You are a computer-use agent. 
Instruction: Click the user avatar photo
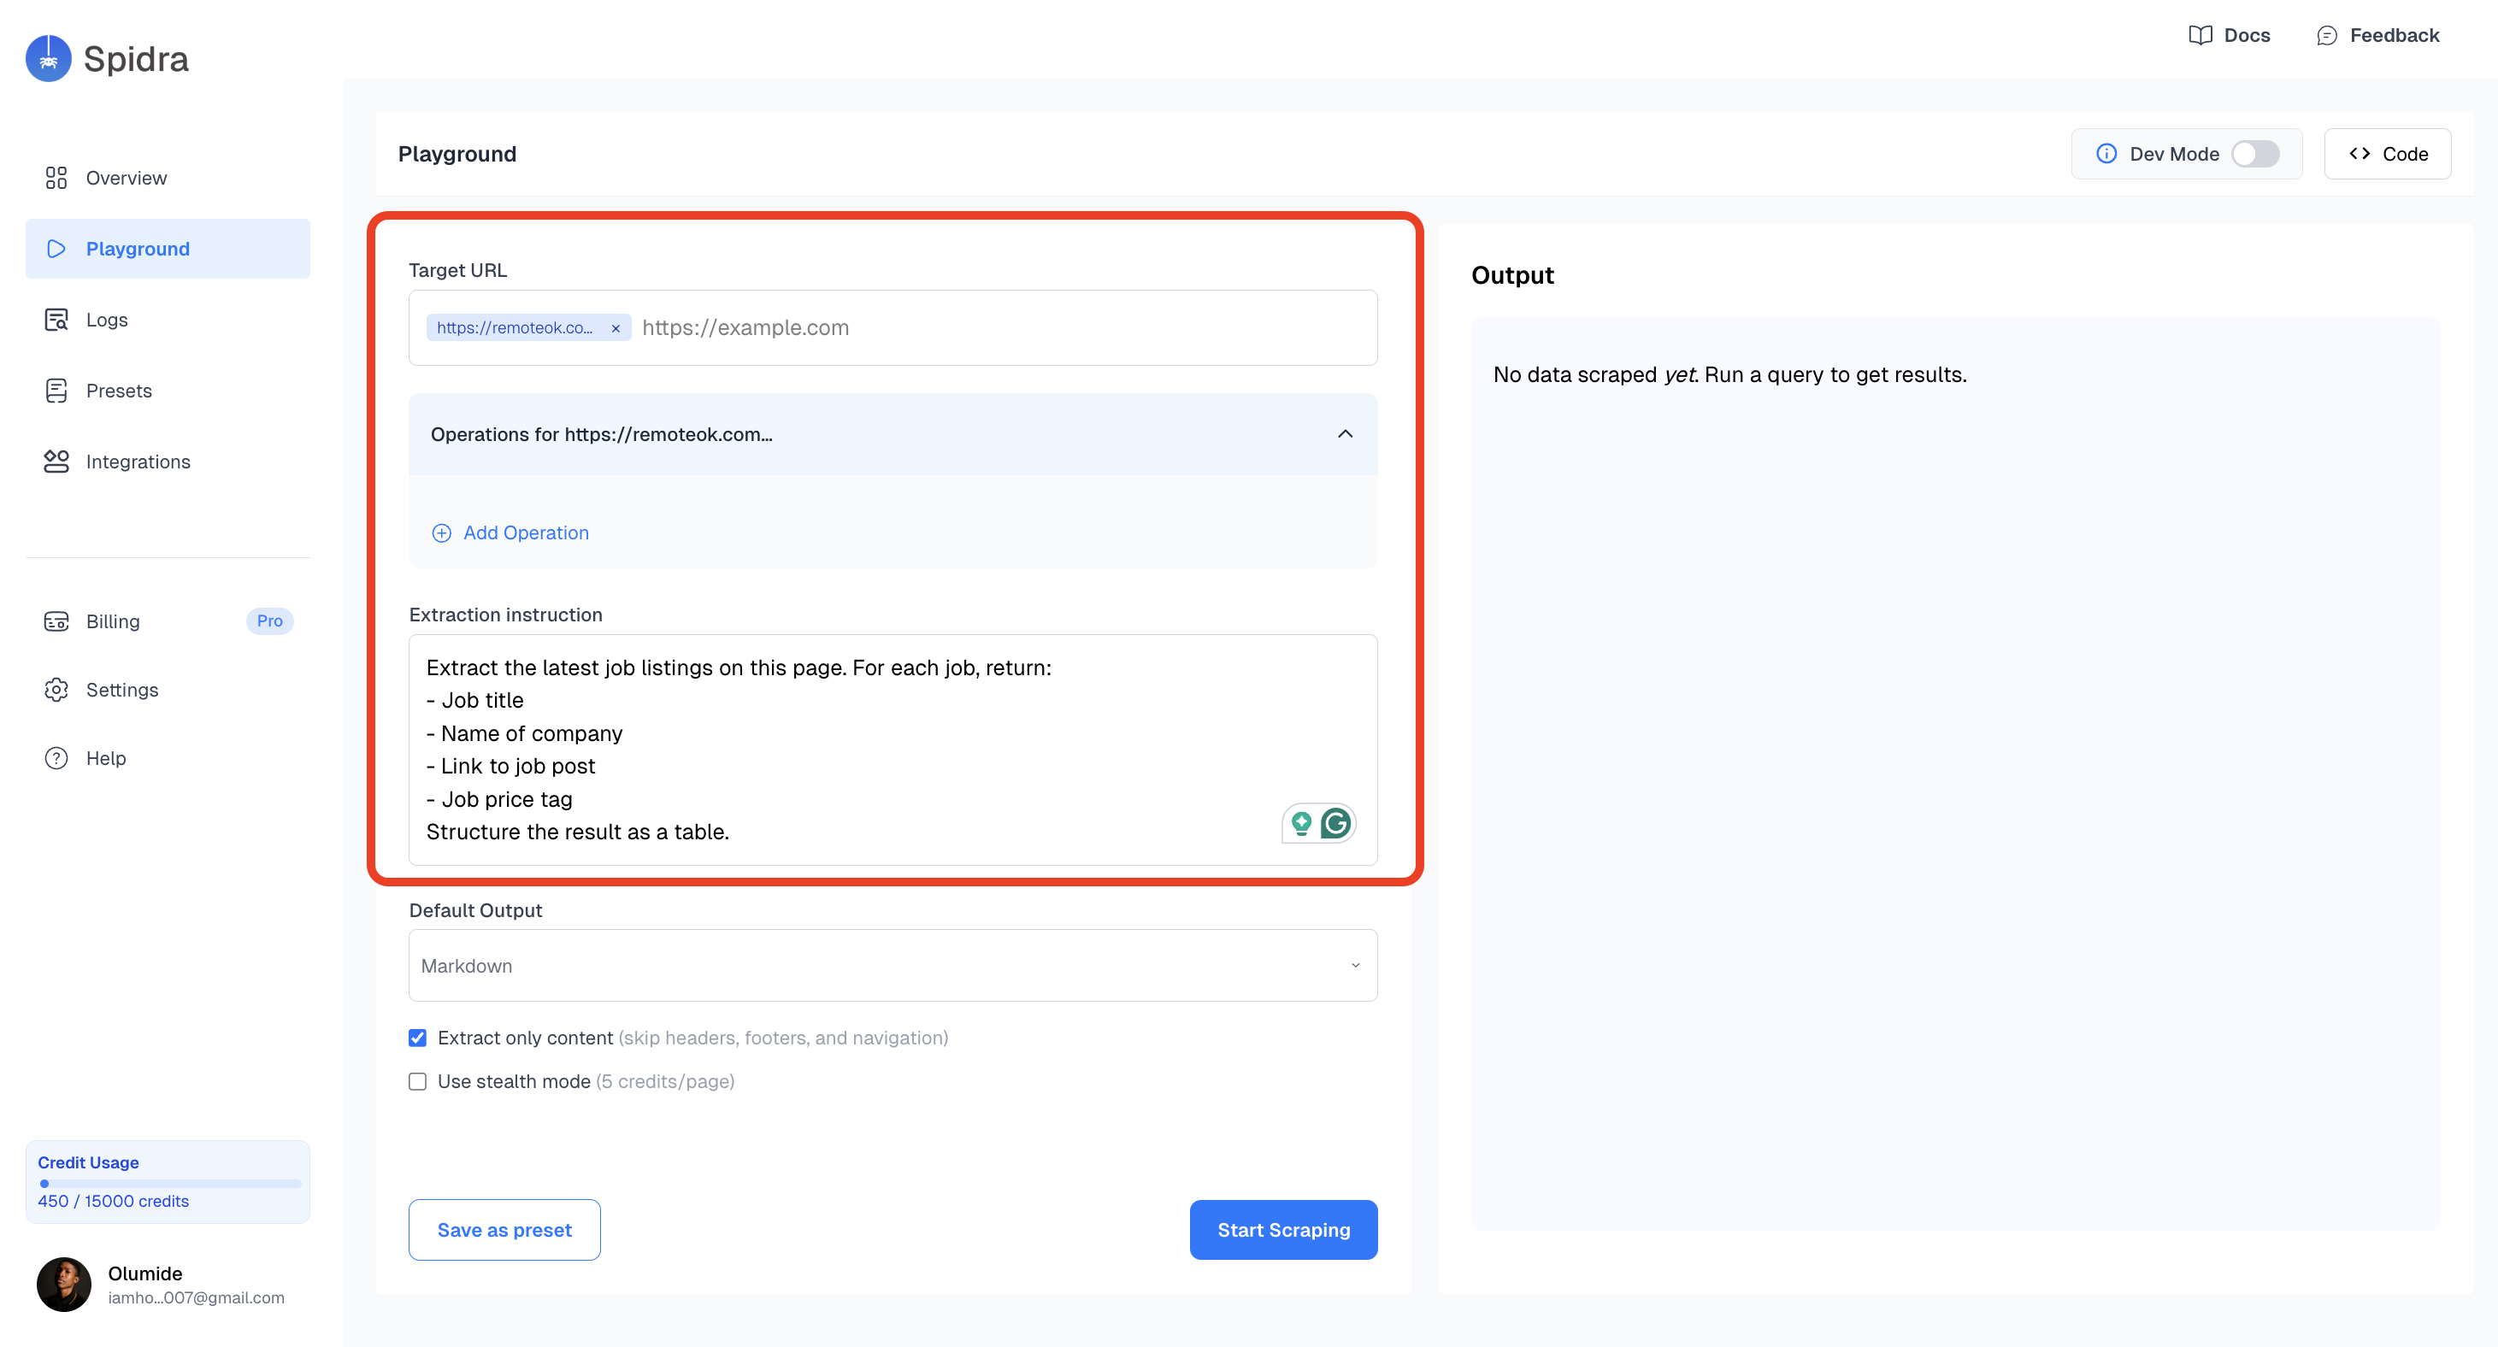(64, 1284)
